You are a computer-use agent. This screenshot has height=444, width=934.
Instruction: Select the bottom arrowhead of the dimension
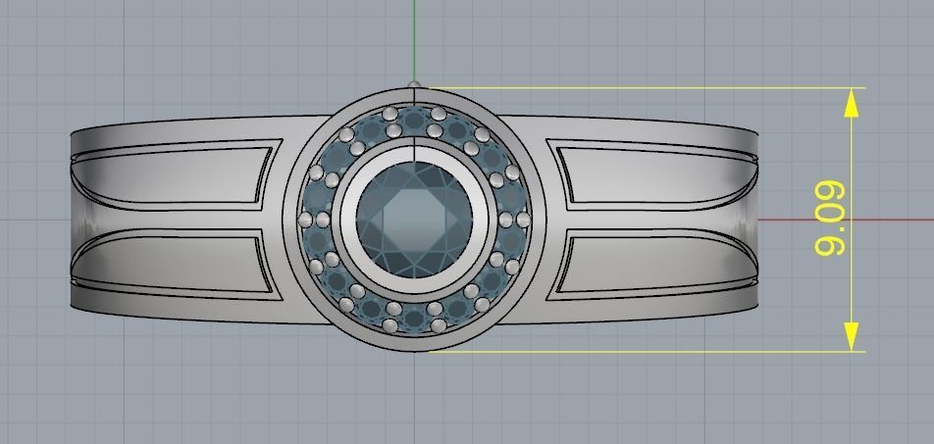(852, 336)
